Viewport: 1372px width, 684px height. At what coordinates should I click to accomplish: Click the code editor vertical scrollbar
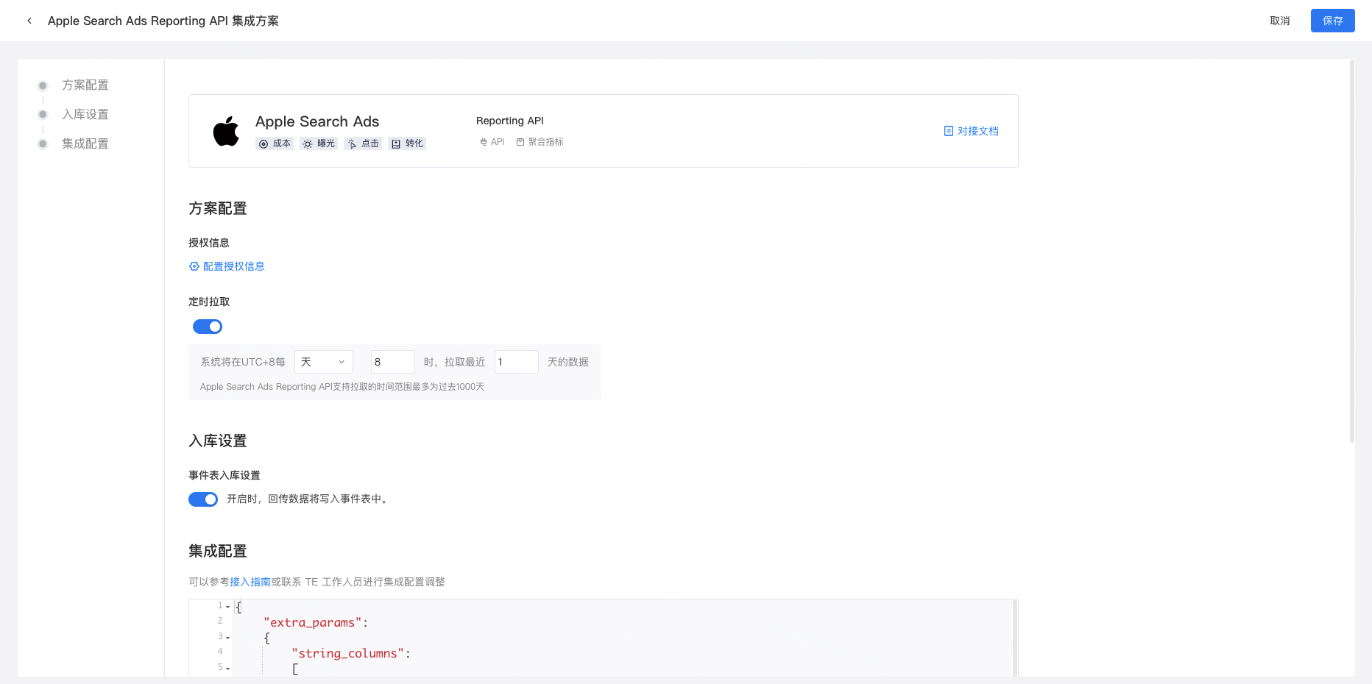[1016, 638]
